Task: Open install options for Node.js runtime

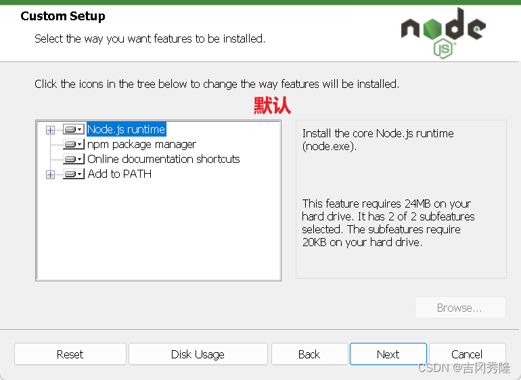Action: pyautogui.click(x=74, y=129)
